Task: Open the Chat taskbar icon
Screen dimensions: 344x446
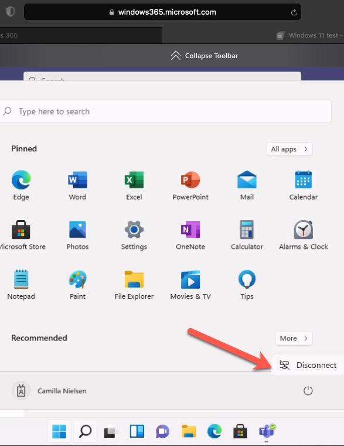Action: tap(162, 431)
